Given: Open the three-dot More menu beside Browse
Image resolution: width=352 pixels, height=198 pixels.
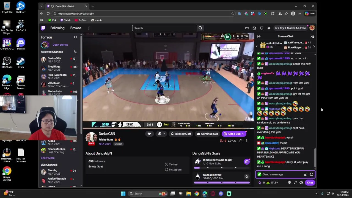Looking at the screenshot, I should coord(89,28).
